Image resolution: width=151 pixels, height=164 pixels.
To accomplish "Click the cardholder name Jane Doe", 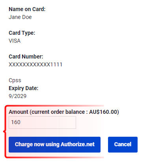I will point(20,17).
